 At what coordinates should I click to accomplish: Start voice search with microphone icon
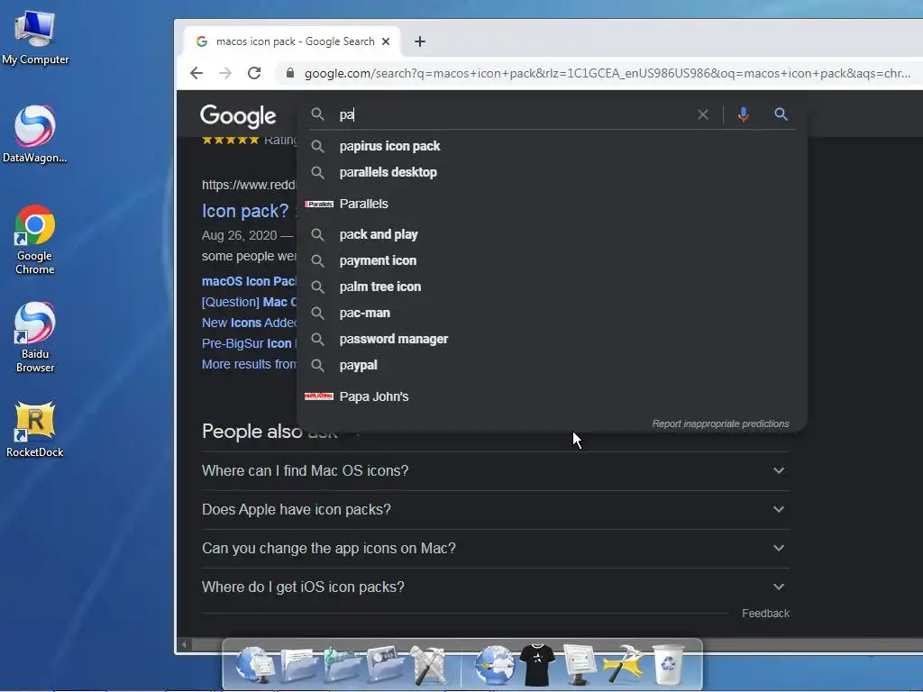(744, 114)
